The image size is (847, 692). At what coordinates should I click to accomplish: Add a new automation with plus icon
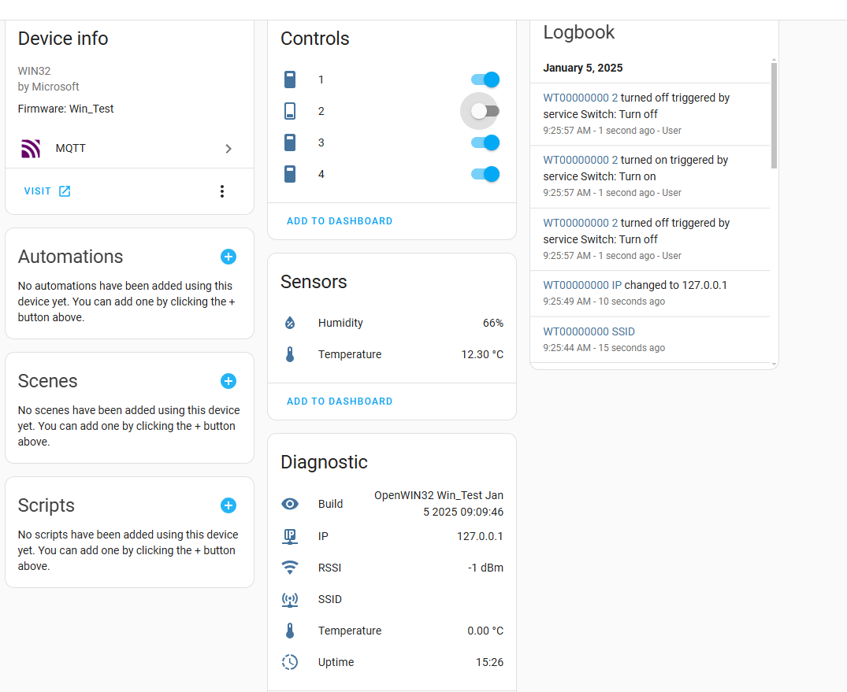pyautogui.click(x=228, y=257)
